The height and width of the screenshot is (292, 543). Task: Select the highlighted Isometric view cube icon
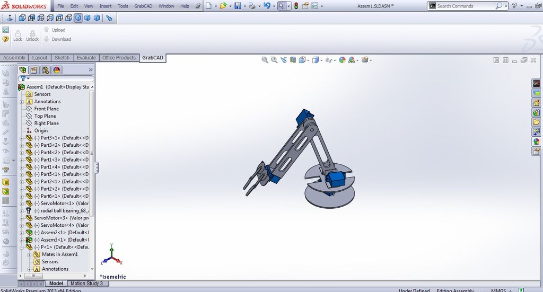[78, 18]
